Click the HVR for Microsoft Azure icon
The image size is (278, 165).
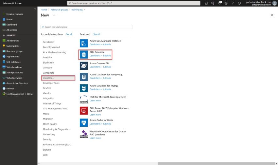tap(84, 99)
